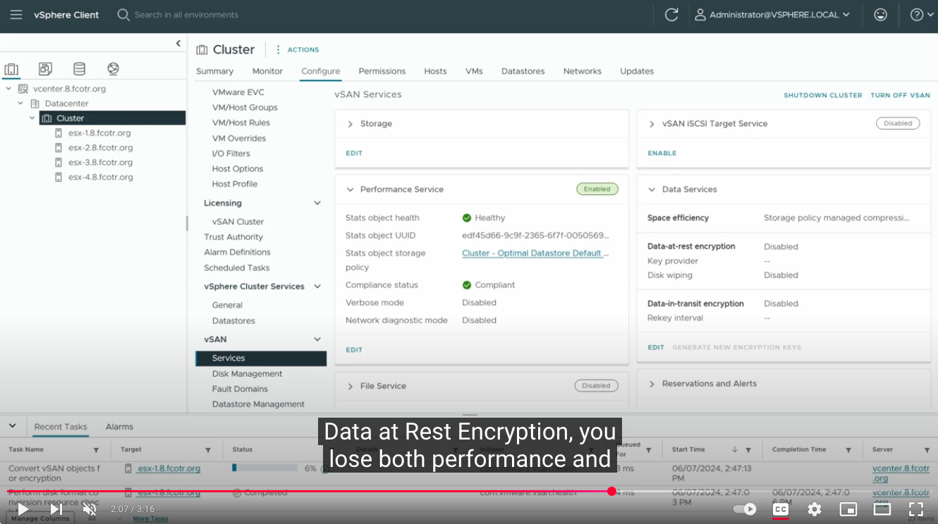Unmute the video player volume
Image resolution: width=938 pixels, height=524 pixels.
[90, 509]
